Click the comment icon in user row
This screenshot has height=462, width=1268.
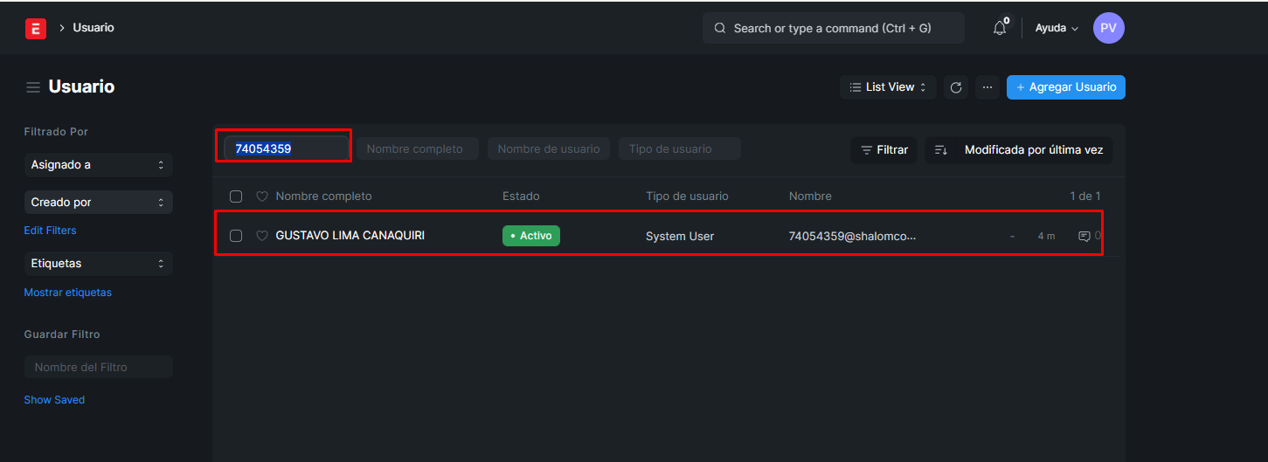(x=1084, y=236)
